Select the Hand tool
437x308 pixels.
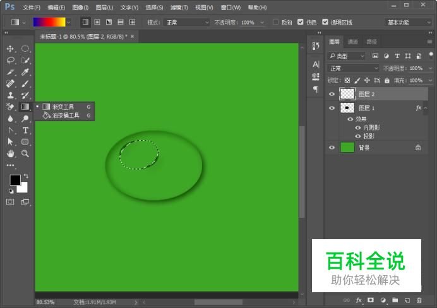(10, 153)
